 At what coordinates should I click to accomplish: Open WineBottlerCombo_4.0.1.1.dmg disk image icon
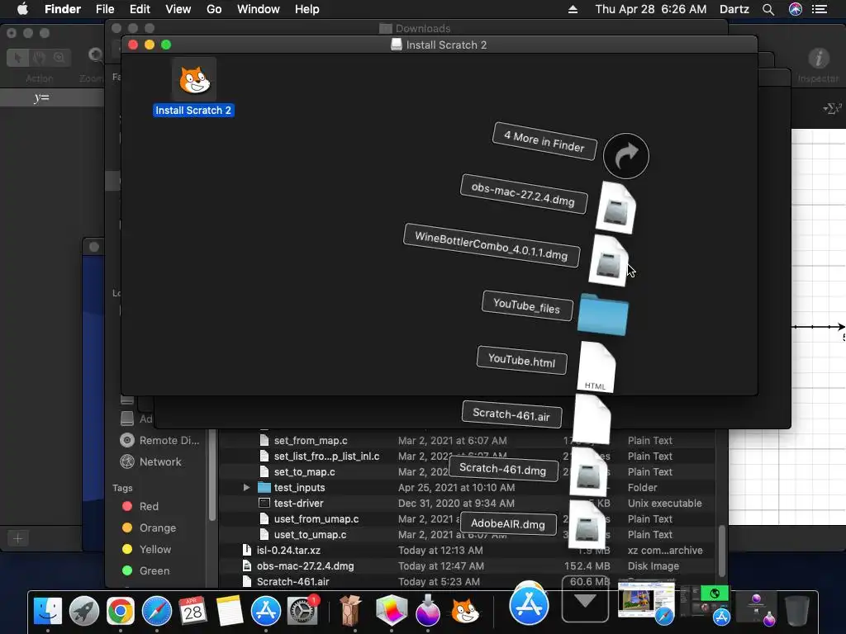[x=608, y=260]
